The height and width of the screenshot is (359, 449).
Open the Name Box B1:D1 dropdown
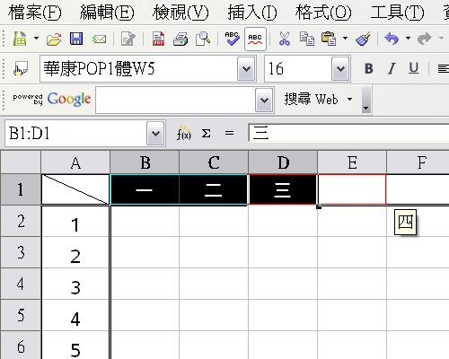(155, 133)
